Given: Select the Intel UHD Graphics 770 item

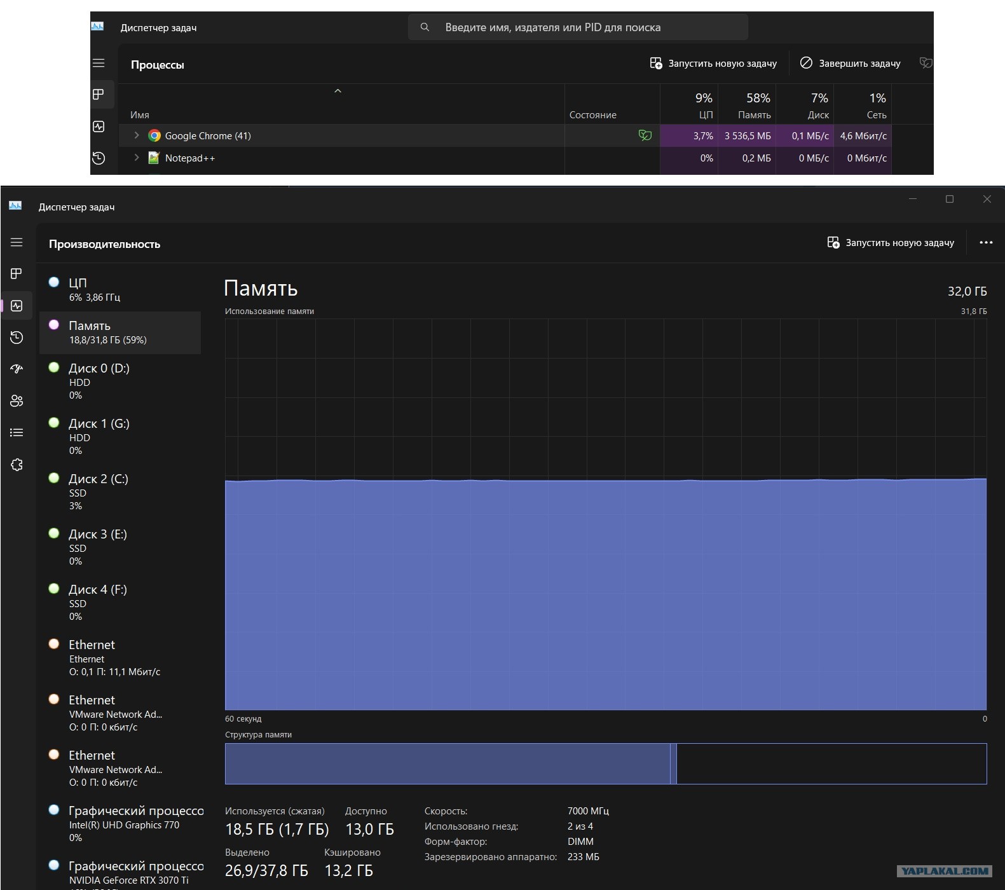Looking at the screenshot, I should 120,823.
